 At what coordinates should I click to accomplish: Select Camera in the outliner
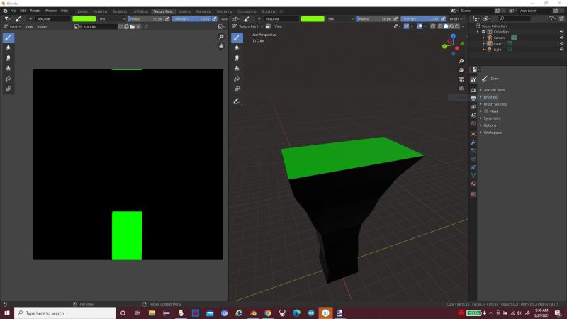(500, 38)
